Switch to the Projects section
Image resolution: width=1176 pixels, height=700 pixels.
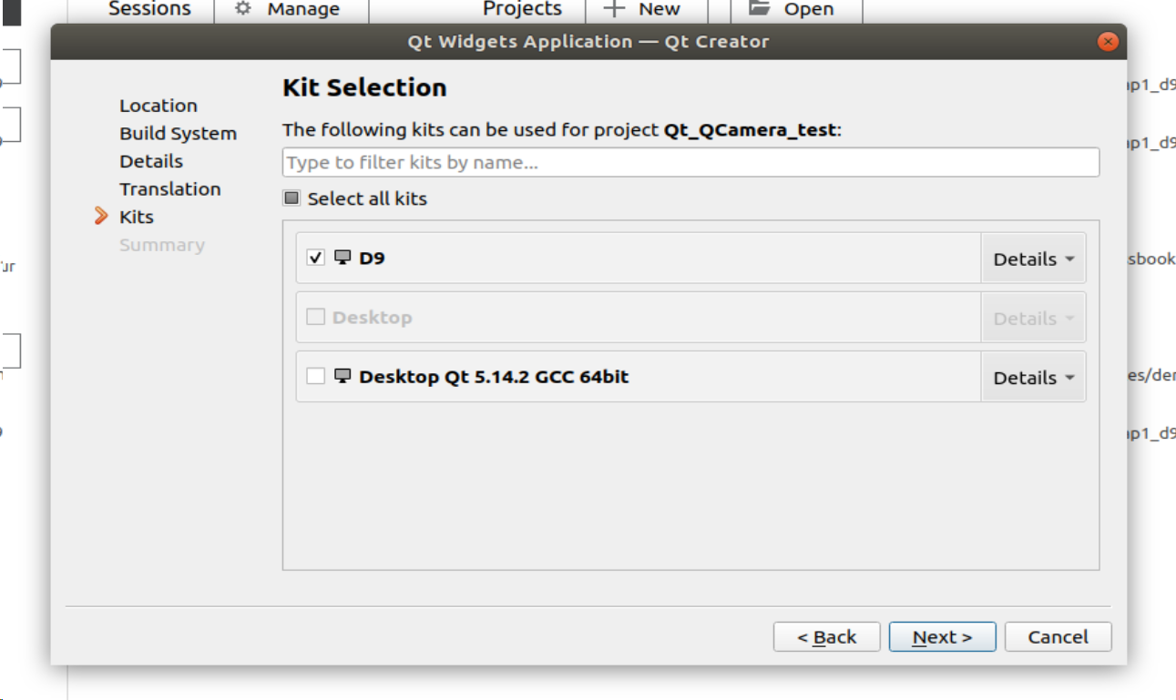(522, 9)
